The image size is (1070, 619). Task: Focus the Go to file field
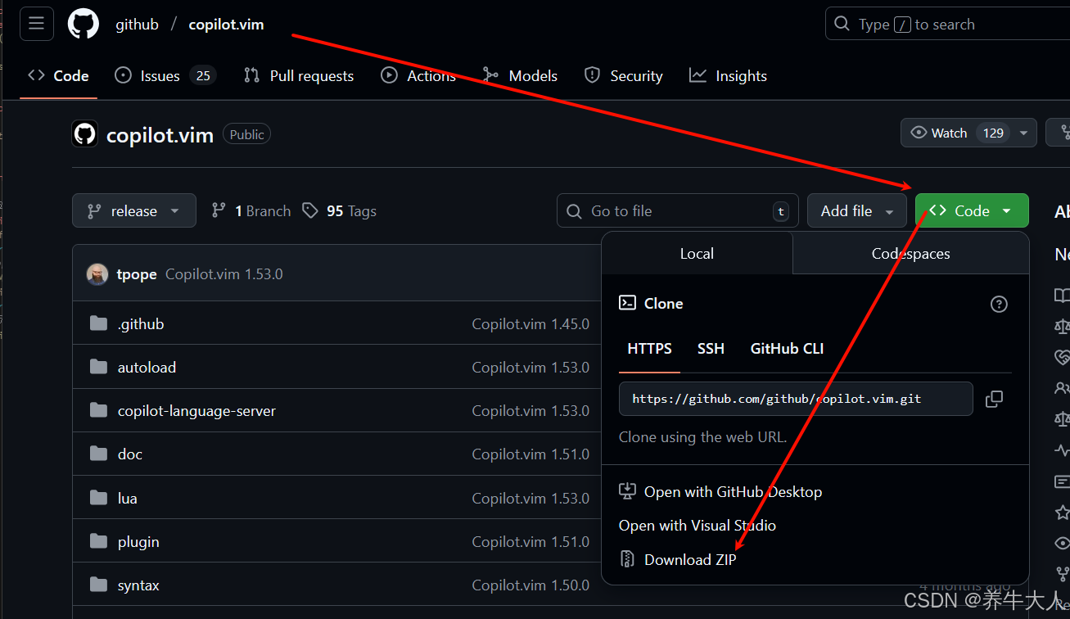tap(677, 210)
